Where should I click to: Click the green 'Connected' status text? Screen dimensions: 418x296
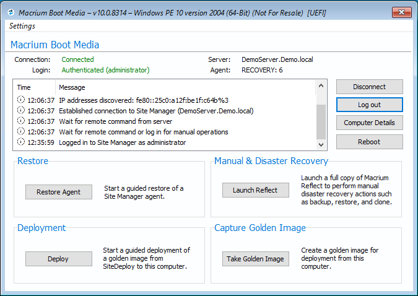tap(77, 59)
